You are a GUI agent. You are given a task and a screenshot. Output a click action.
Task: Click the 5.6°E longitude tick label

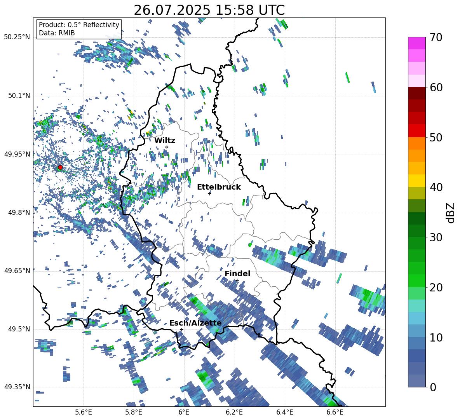(x=84, y=413)
